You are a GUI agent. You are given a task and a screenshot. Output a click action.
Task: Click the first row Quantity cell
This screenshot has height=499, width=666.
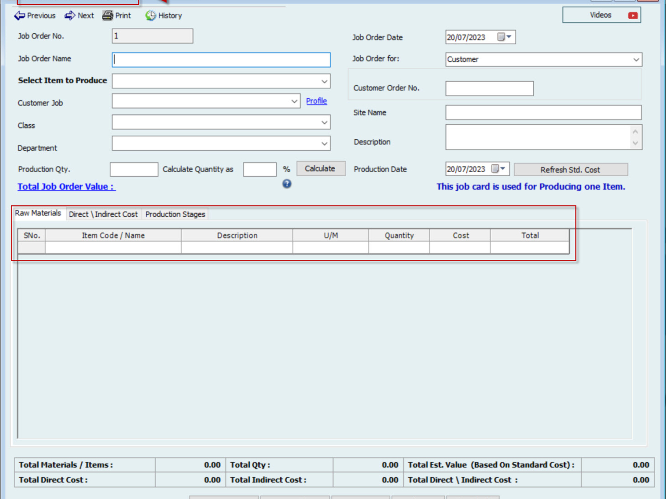coord(399,247)
